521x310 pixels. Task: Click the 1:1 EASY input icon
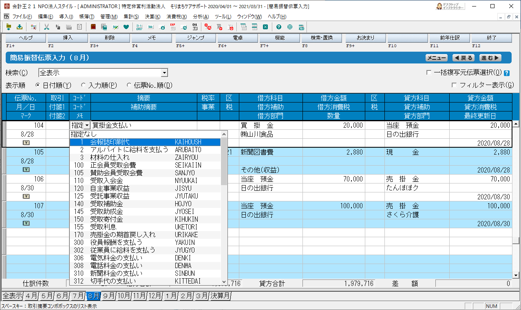pyautogui.click(x=139, y=27)
